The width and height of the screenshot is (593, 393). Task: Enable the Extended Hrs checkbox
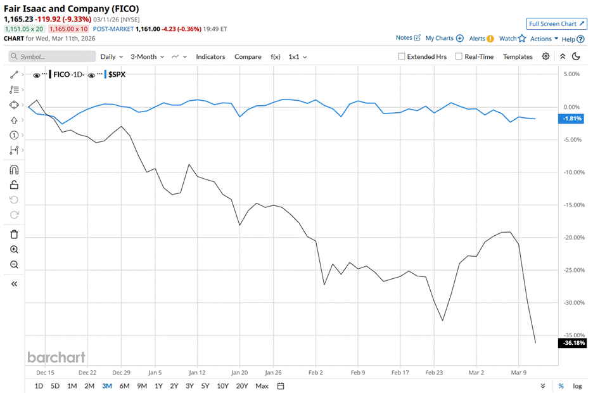pos(402,56)
